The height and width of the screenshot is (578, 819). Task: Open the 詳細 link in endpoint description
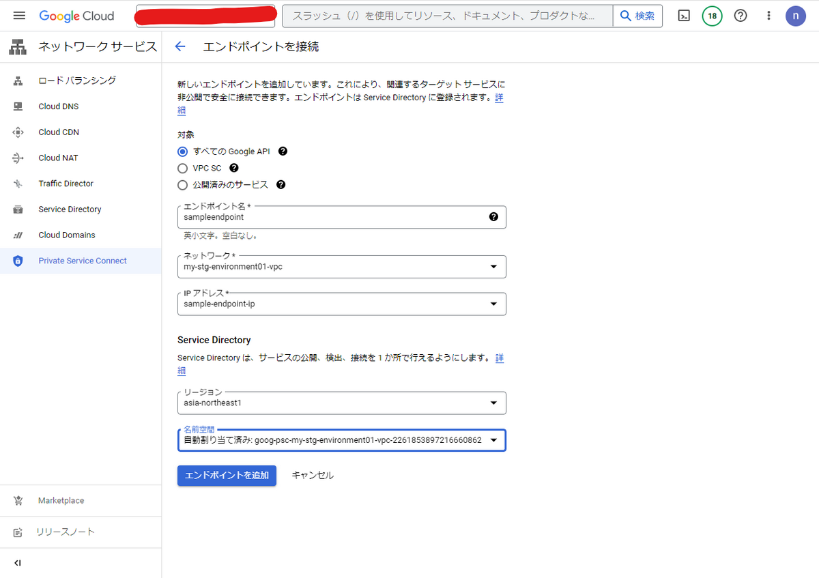pos(500,98)
